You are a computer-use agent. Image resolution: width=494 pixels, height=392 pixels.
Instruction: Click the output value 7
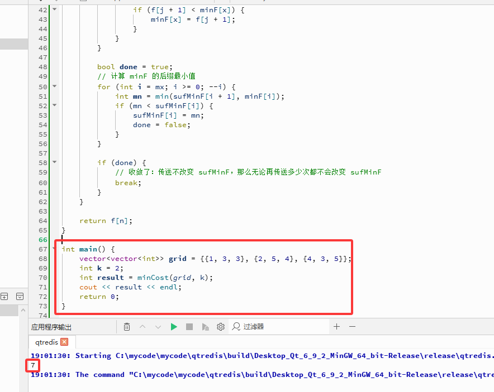[33, 365]
